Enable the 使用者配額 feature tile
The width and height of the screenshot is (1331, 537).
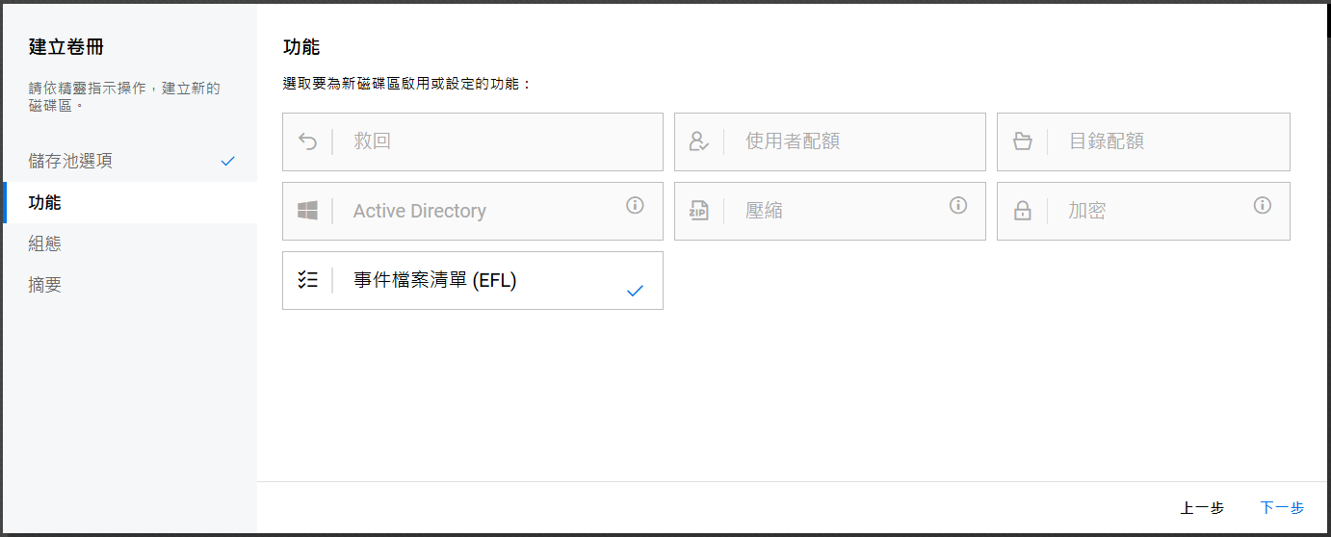coord(829,141)
